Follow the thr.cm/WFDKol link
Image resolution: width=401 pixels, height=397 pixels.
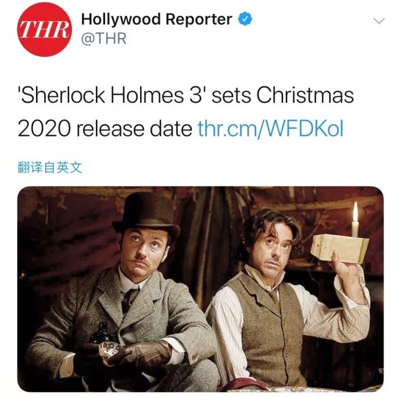pyautogui.click(x=270, y=128)
